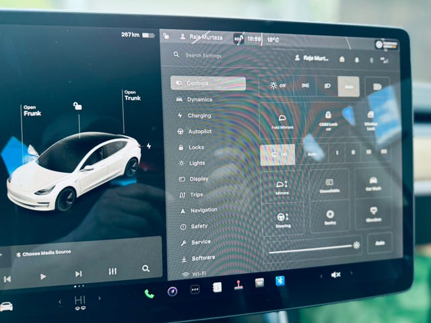Select the low beam headlights option
Screen dimensions: 431x323
click(327, 86)
